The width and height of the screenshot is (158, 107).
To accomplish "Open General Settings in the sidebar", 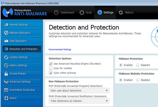I will point(22,25).
